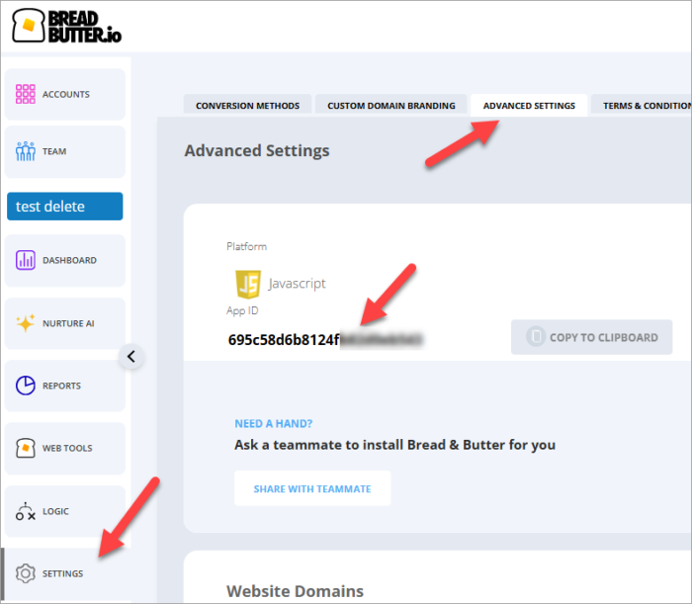Open the Dashboard chart icon
The width and height of the screenshot is (692, 604).
26,261
